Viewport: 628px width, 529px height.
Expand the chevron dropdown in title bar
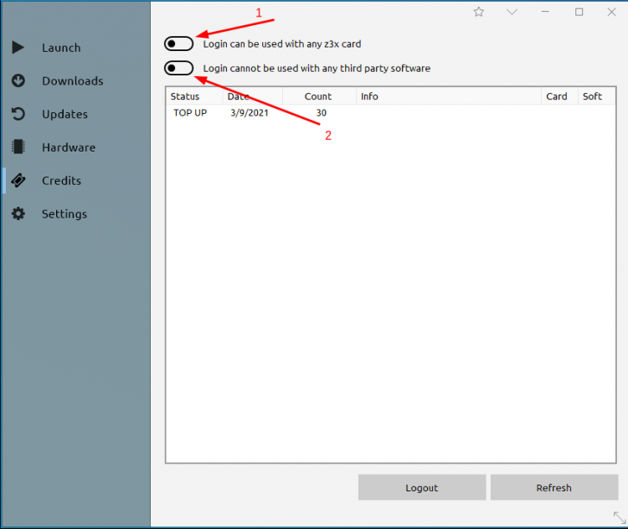pos(512,12)
